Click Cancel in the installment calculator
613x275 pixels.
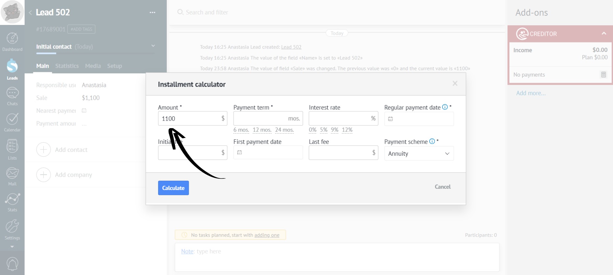point(442,187)
